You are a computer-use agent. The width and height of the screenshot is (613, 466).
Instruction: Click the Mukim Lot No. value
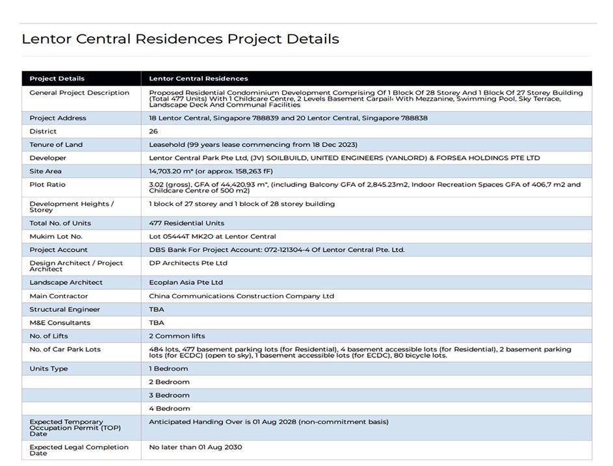[212, 237]
